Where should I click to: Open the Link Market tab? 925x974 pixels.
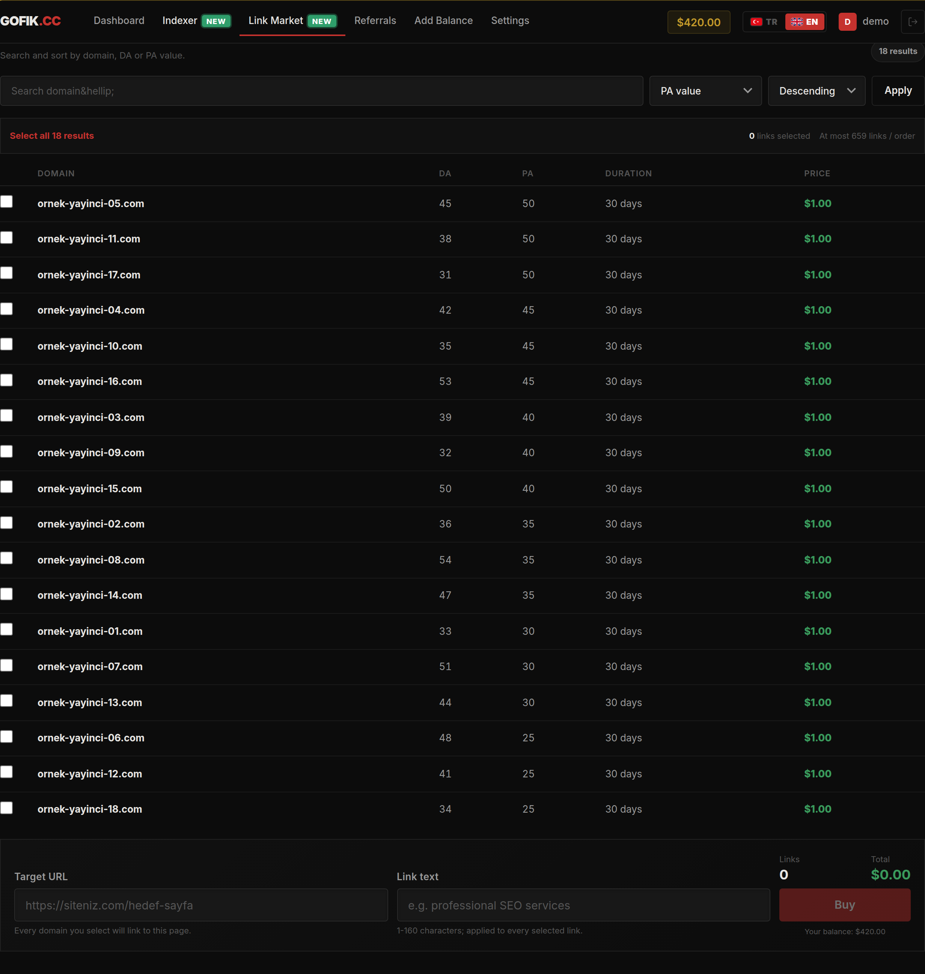click(276, 21)
